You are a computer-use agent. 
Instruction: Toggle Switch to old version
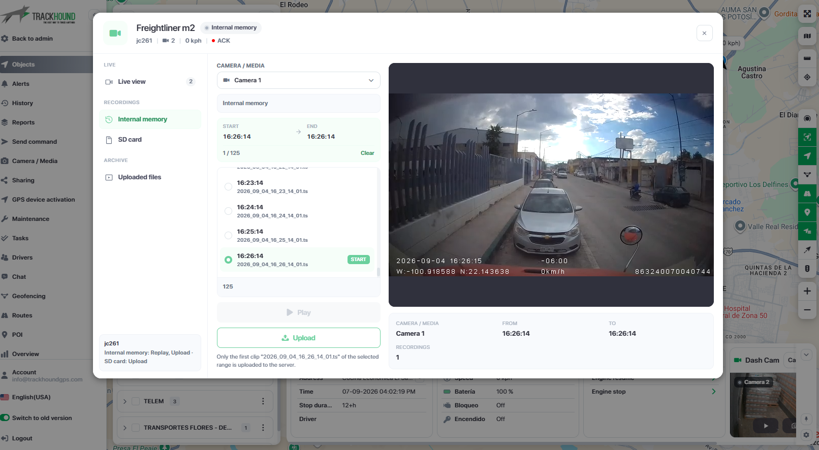pyautogui.click(x=5, y=418)
